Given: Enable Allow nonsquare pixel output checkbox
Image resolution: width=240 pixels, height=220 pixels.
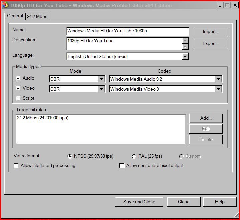Looking at the screenshot, I should click(122, 166).
